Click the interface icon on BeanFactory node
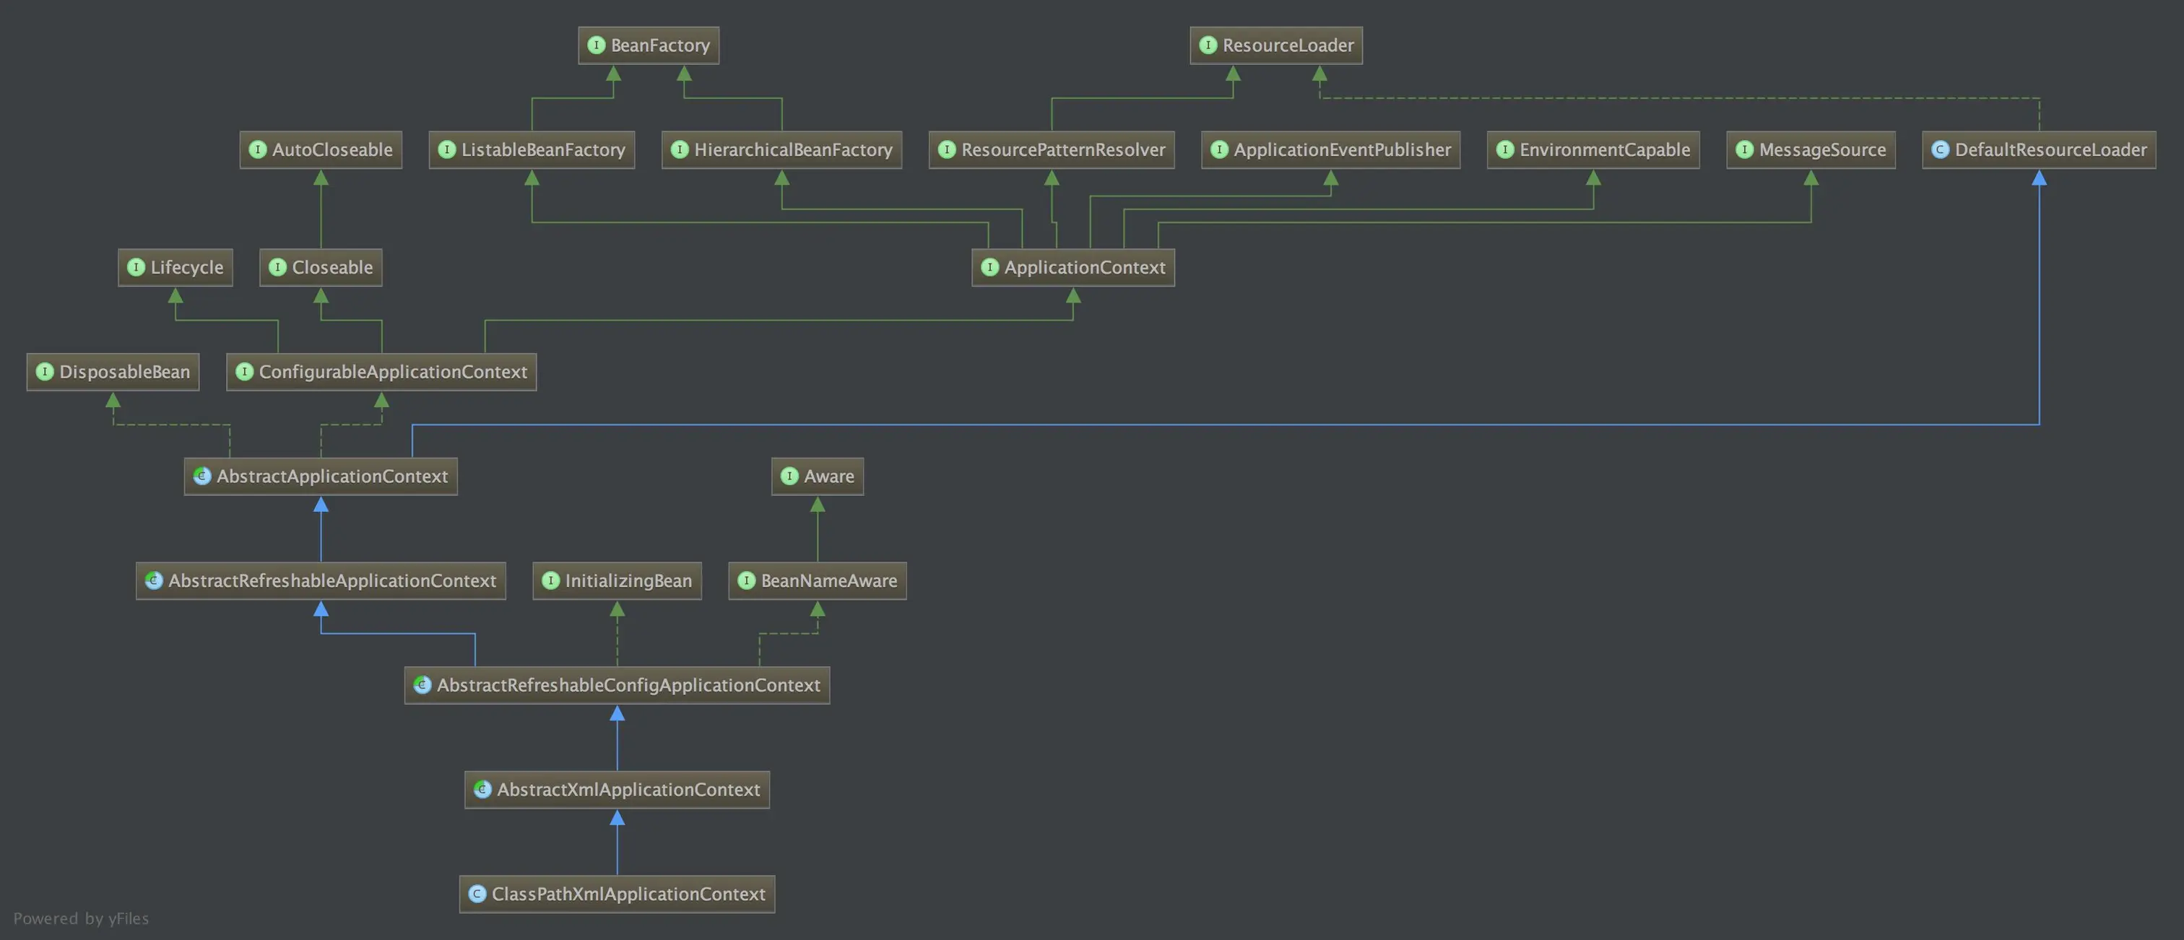 pos(596,45)
